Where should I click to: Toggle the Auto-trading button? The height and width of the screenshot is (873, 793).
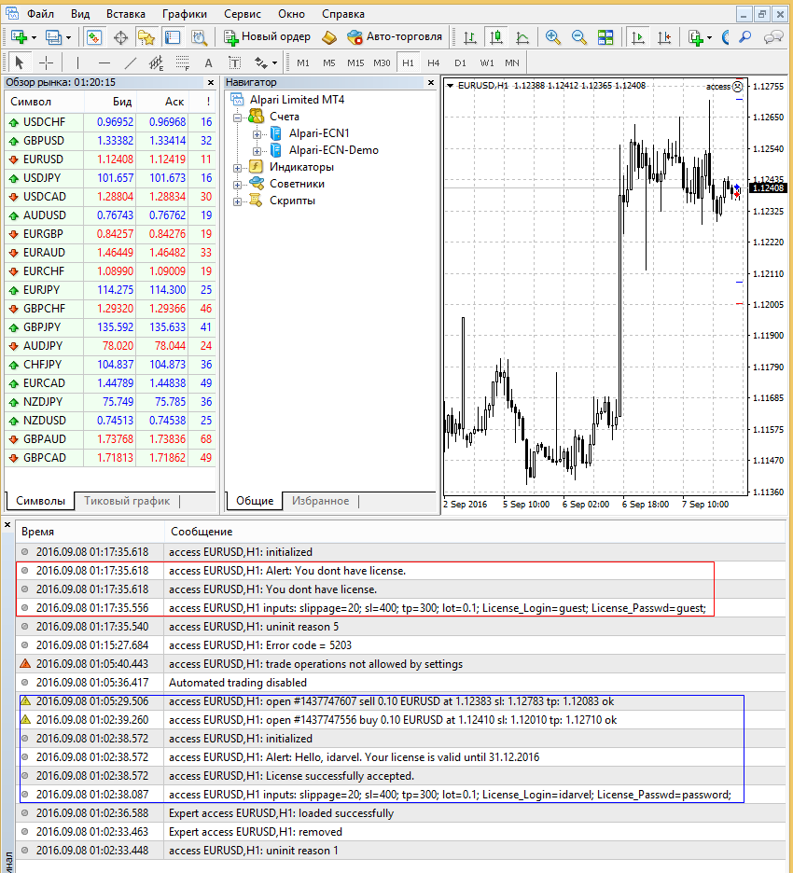(x=395, y=37)
